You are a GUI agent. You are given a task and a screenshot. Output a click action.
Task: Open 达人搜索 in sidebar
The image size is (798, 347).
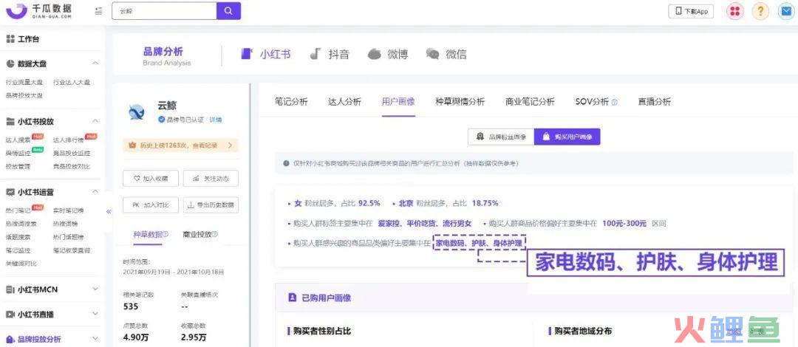pos(18,140)
